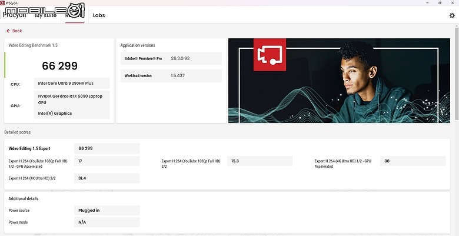
Task: Restore the window using the maximize icon
Action: tap(440, 2)
